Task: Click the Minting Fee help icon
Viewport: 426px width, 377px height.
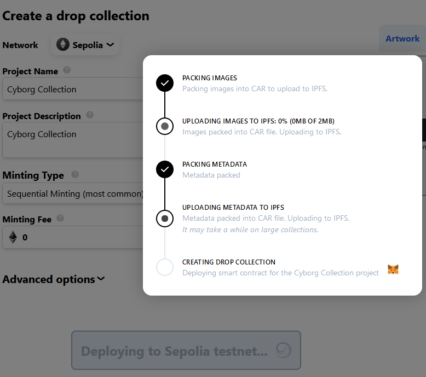Action: point(60,219)
